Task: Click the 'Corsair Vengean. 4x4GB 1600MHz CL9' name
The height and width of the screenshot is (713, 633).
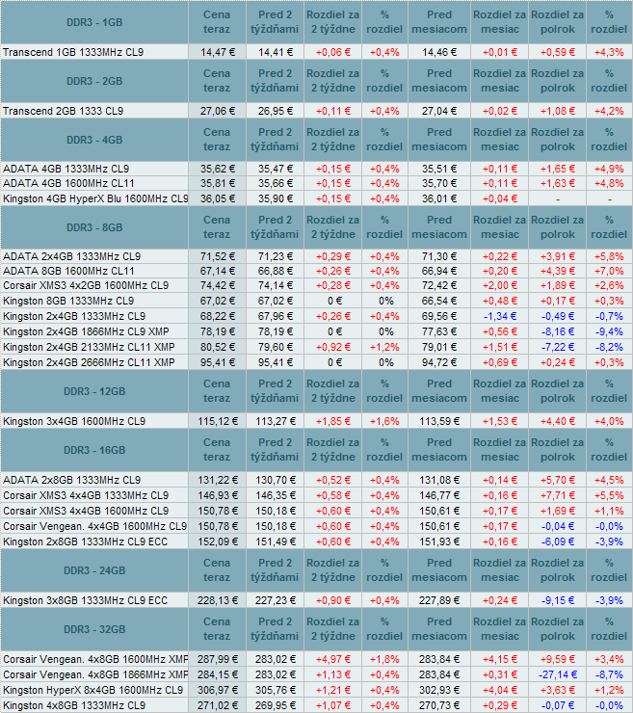Action: [x=94, y=527]
